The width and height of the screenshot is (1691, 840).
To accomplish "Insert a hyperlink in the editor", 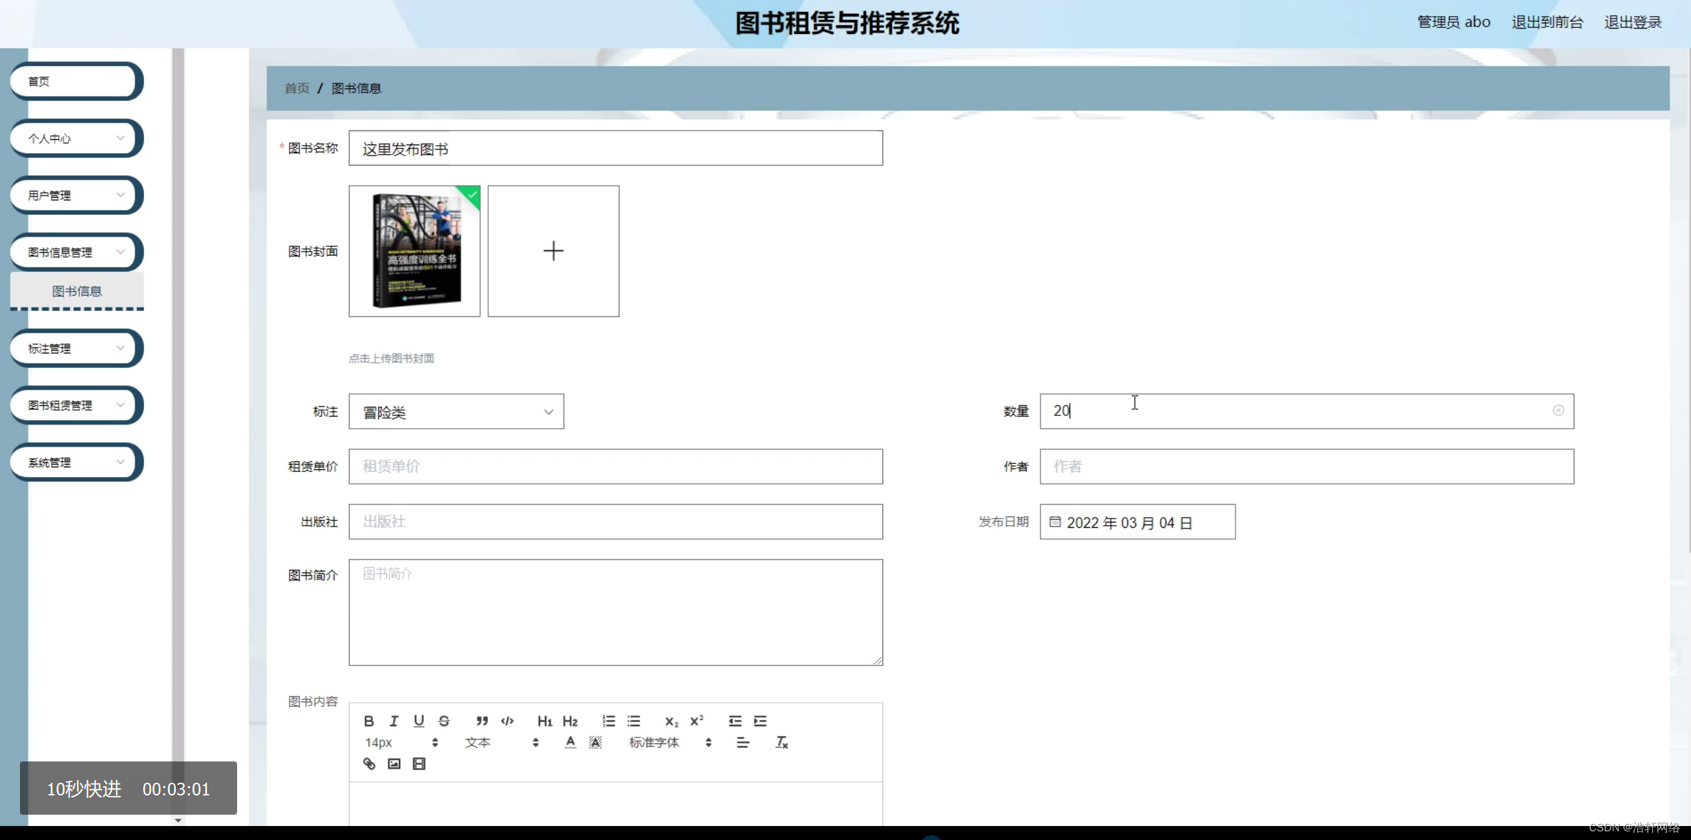I will tap(368, 763).
